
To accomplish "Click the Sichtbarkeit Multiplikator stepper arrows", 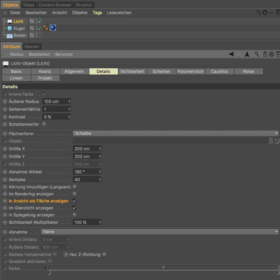I will [100, 222].
